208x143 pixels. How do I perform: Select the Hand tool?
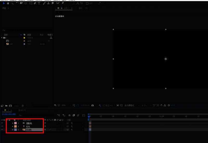8,3
